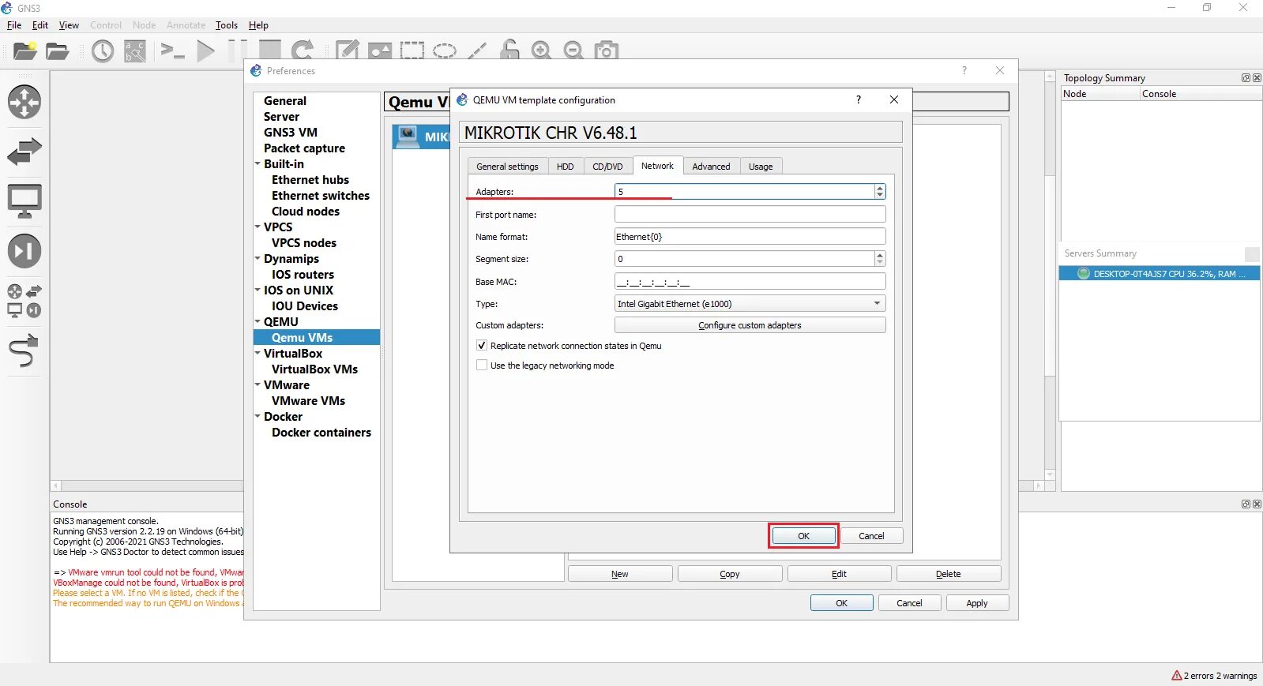Click Copy template button in Preferences
The width and height of the screenshot is (1263, 686).
pos(730,574)
